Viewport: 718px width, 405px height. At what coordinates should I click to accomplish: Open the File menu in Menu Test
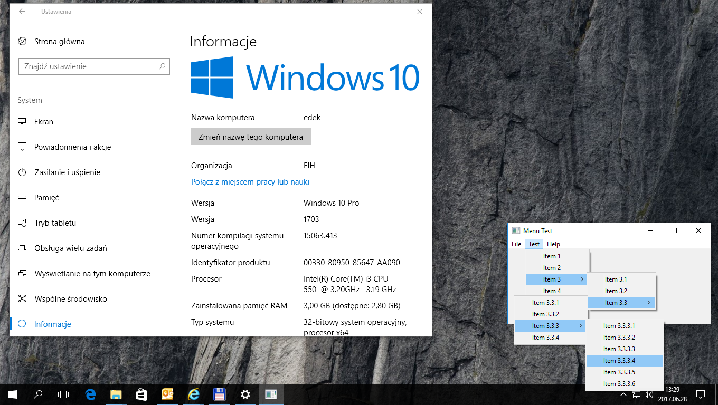coord(516,244)
